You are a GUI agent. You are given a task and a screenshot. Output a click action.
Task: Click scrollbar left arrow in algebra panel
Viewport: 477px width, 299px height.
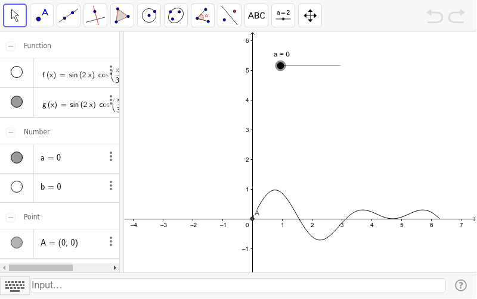coord(4,267)
